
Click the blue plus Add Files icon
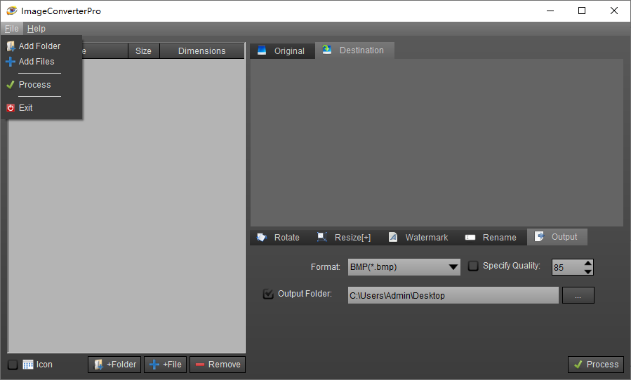click(11, 62)
